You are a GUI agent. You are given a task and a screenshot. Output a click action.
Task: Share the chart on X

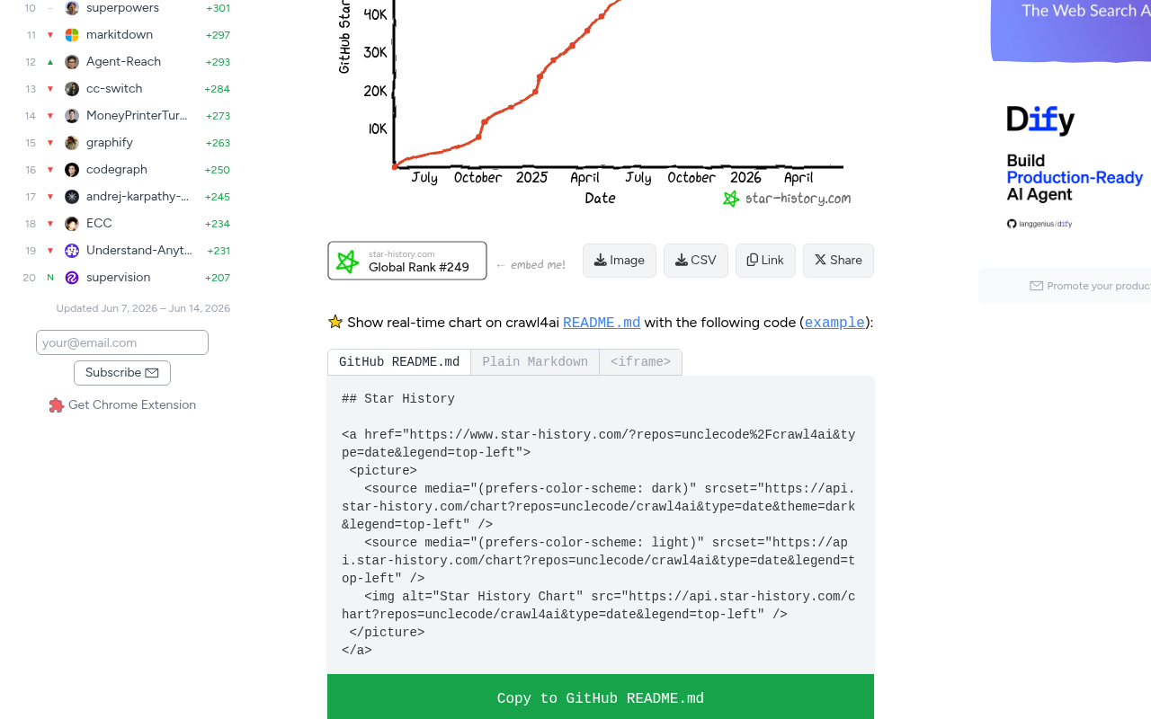[x=838, y=261]
